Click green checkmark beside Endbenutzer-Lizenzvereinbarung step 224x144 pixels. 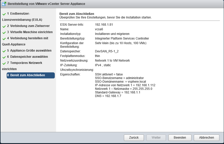(x=4, y=14)
